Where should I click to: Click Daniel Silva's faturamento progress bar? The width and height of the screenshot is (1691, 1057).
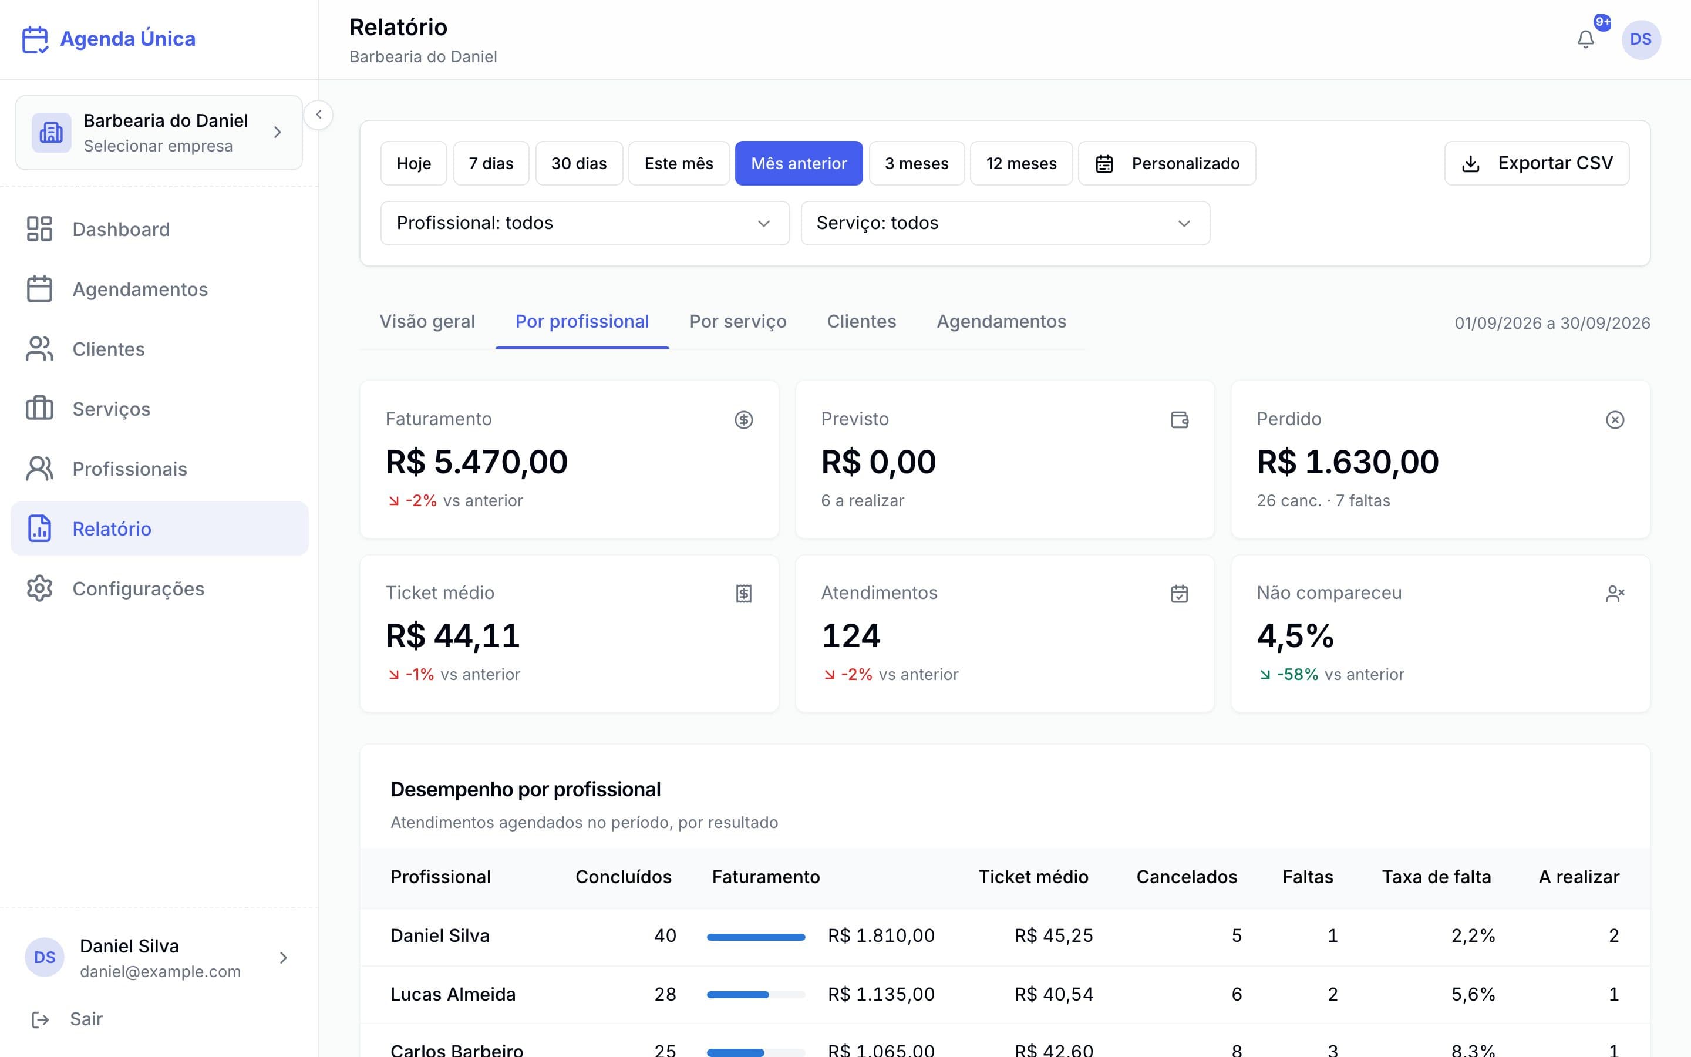tap(756, 937)
